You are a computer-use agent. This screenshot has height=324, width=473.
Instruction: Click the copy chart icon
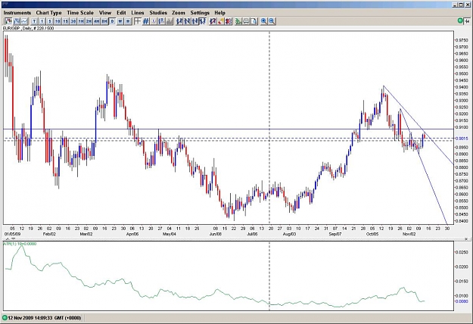[254, 21]
